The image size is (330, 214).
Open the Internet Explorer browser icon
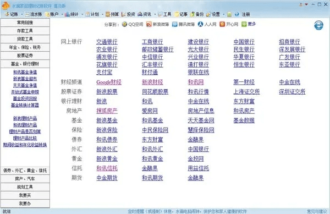[x=318, y=25]
